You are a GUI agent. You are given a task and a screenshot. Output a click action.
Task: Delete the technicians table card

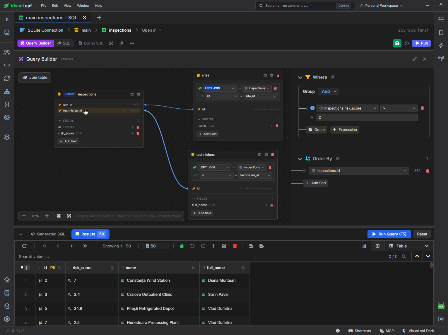[273, 155]
